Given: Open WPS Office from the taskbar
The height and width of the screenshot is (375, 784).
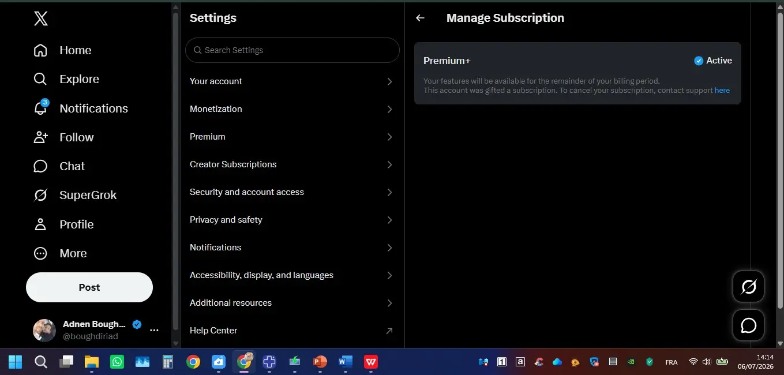Looking at the screenshot, I should (x=370, y=362).
